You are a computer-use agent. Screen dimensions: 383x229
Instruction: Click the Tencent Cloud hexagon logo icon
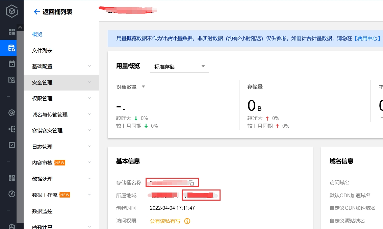[12, 11]
